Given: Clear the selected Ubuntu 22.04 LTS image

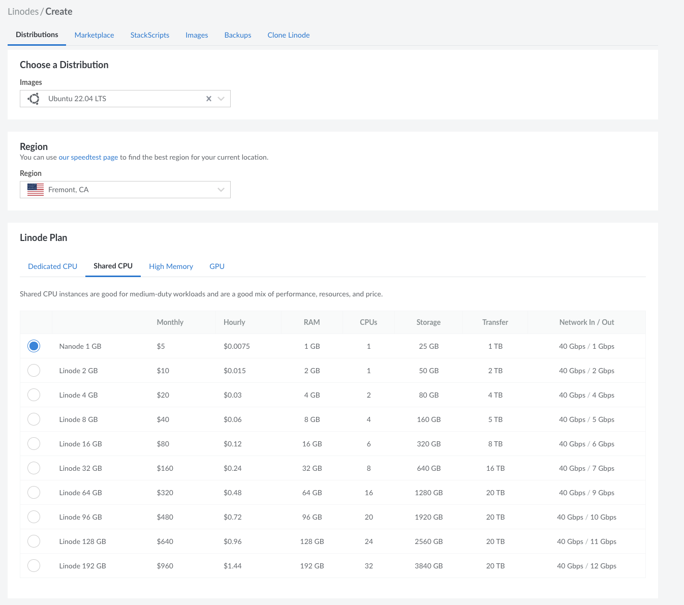Looking at the screenshot, I should (208, 99).
